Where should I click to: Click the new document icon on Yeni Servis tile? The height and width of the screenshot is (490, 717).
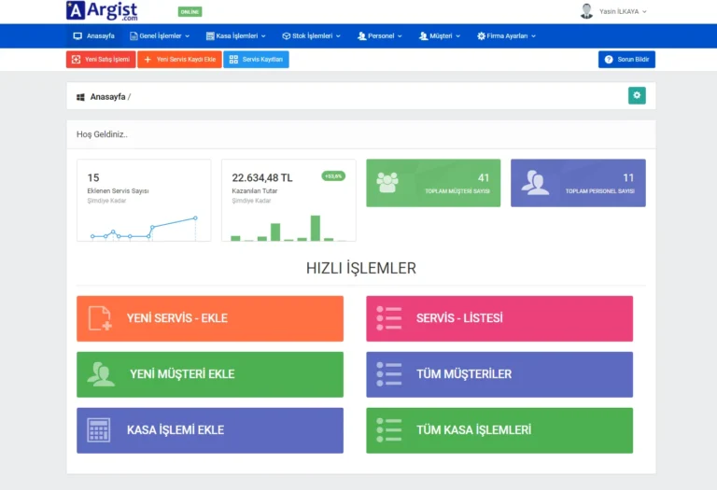point(100,318)
